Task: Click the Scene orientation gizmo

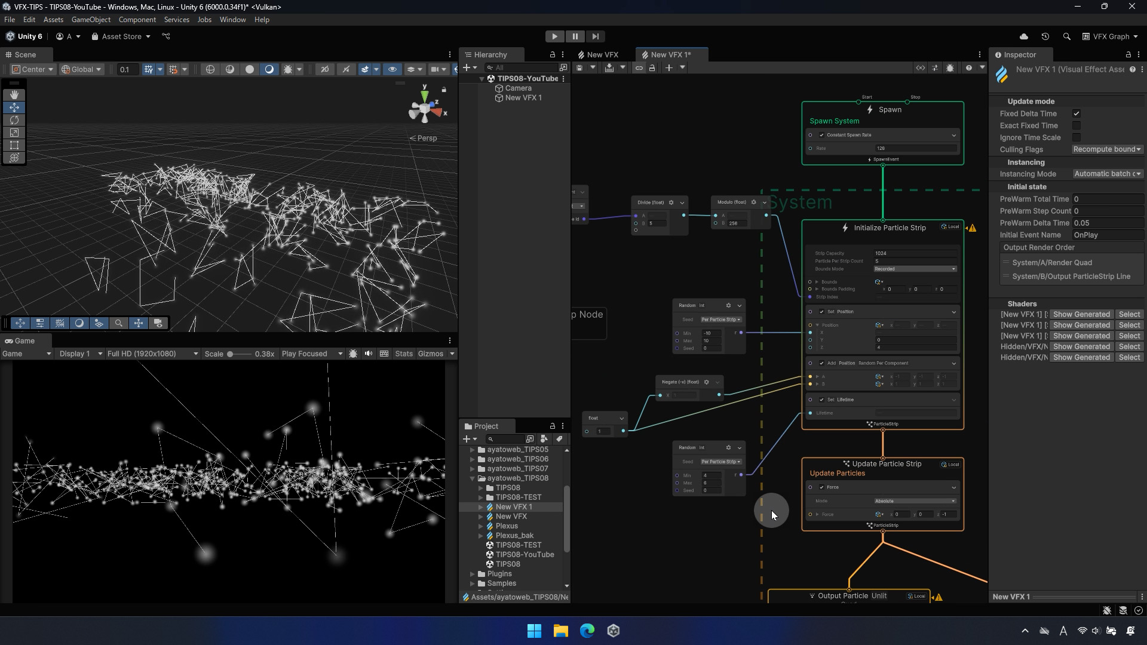Action: 426,107
